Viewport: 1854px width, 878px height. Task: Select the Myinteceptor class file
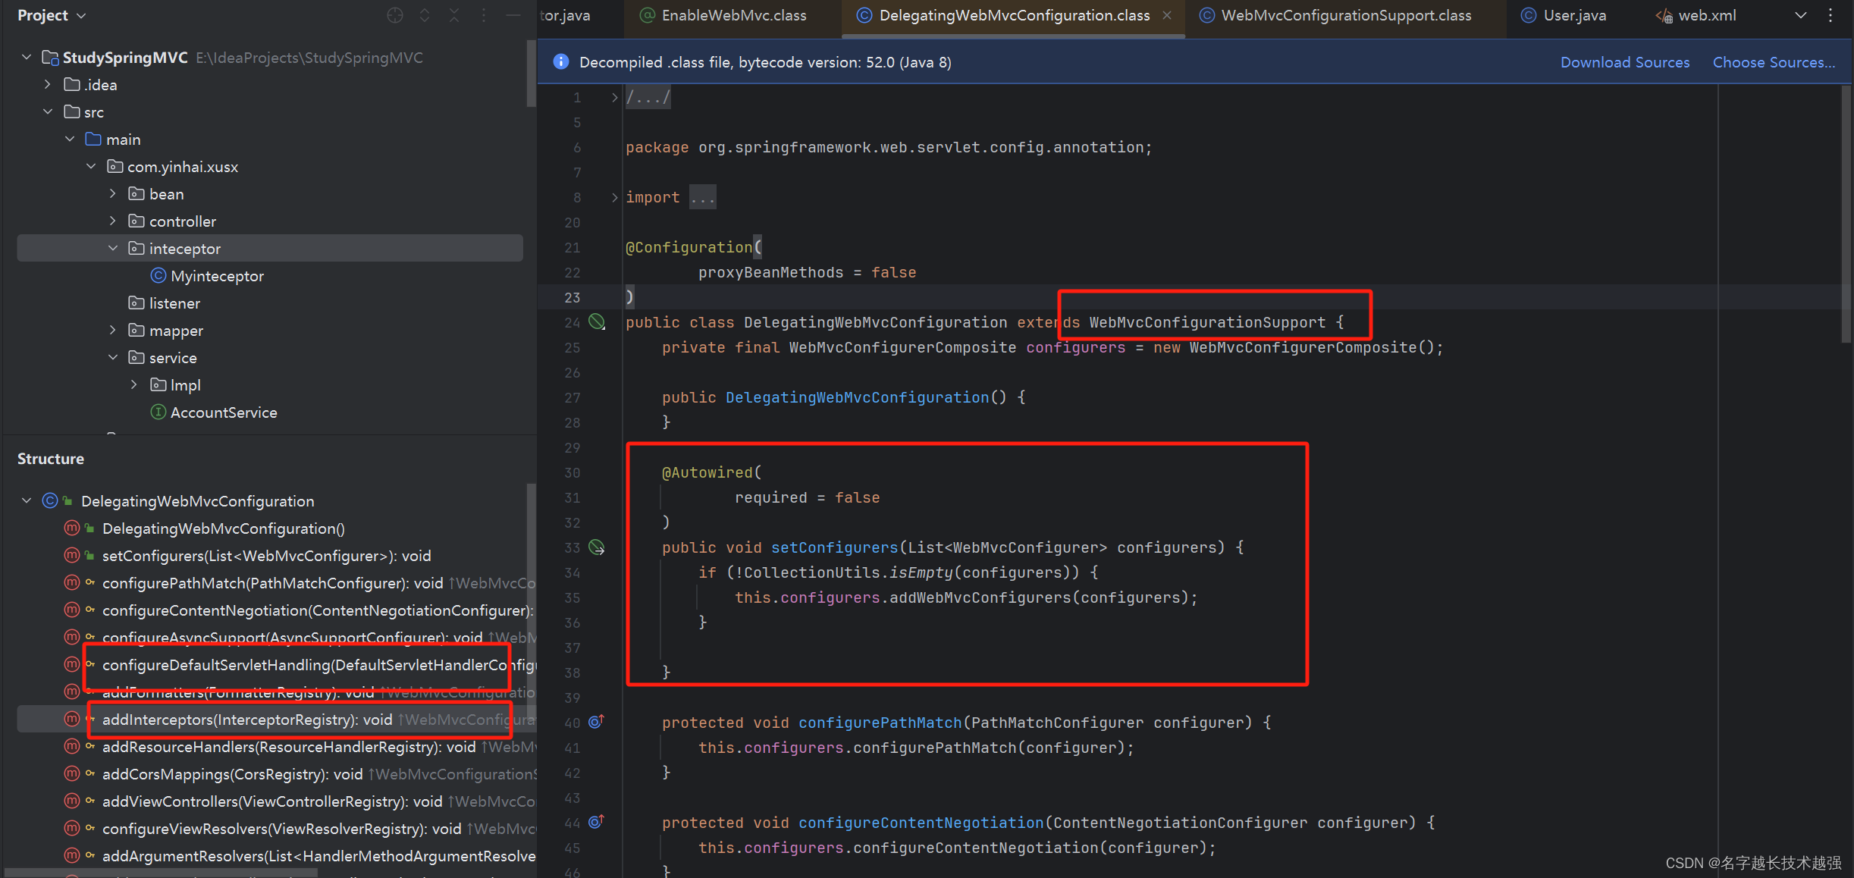[217, 276]
